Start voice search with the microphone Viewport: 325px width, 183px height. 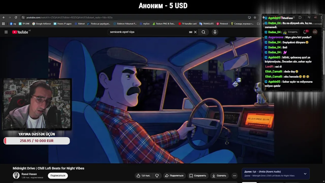tap(215, 32)
